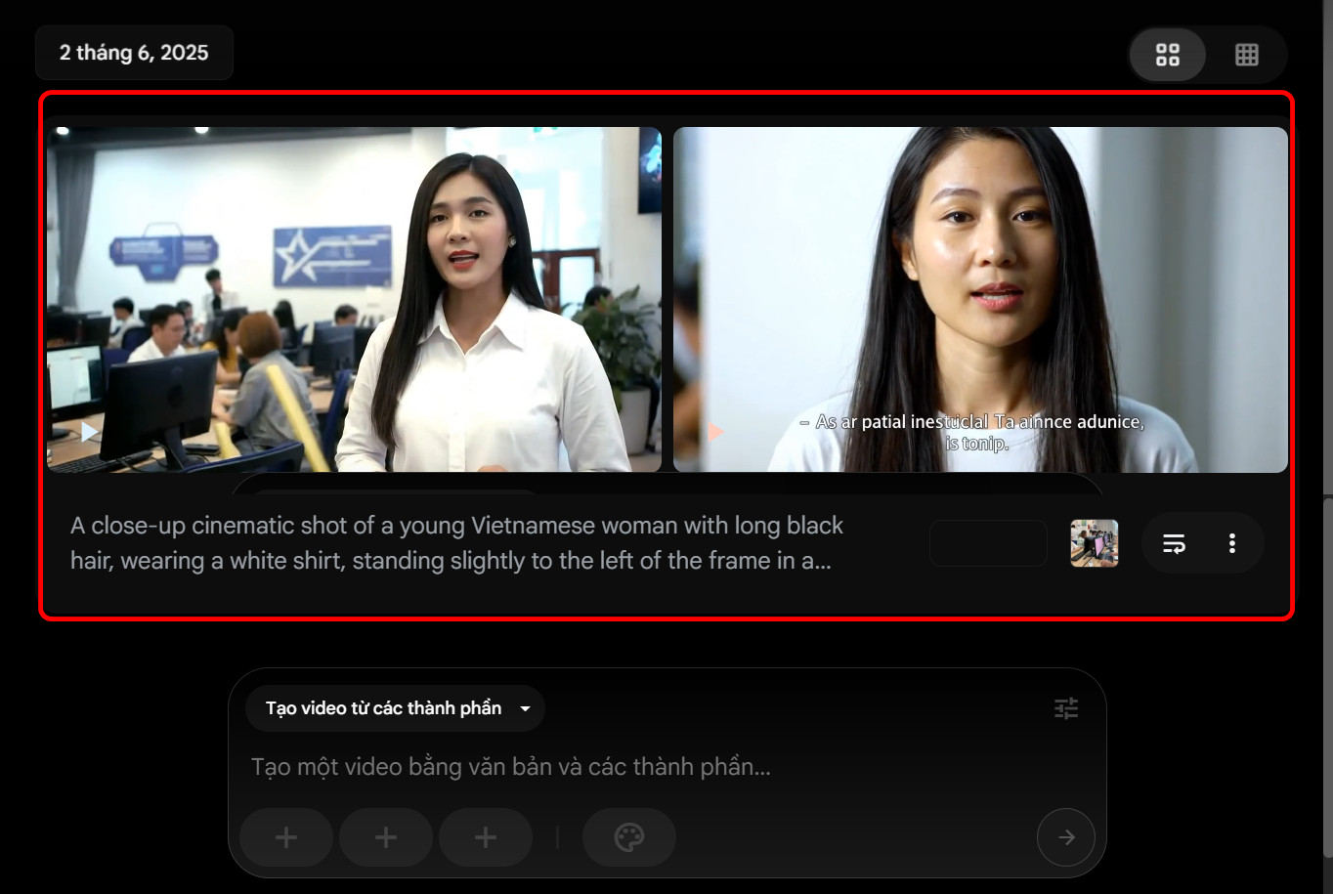Click the reuse prompt icon
The height and width of the screenshot is (894, 1333).
[1174, 543]
